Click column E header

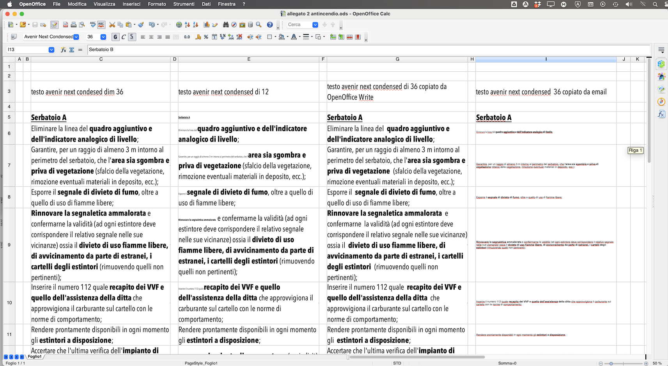[249, 59]
